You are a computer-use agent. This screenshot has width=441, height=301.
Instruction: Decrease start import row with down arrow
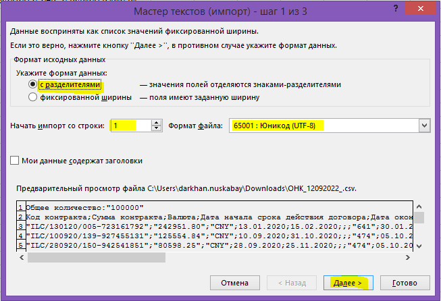coord(157,129)
